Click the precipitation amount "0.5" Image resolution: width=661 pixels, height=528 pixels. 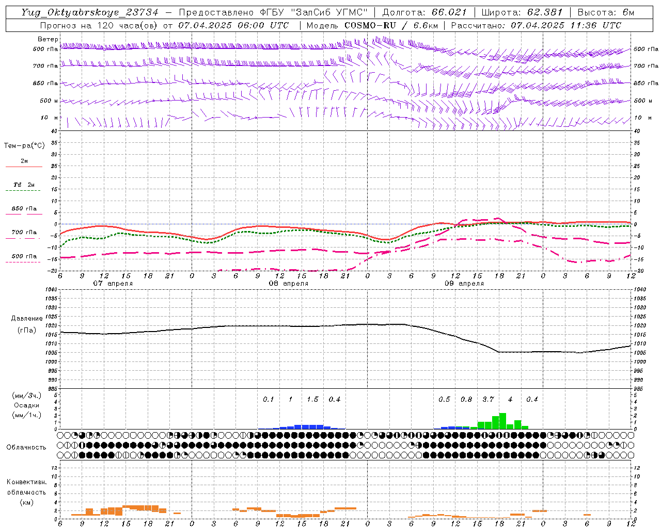444,399
